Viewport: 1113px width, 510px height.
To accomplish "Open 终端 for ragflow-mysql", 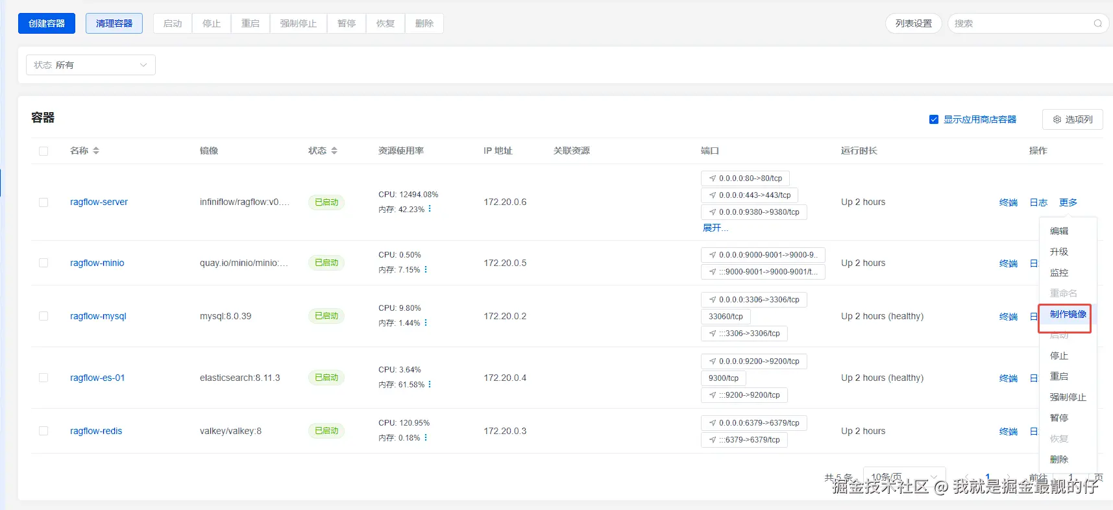I will 1009,317.
